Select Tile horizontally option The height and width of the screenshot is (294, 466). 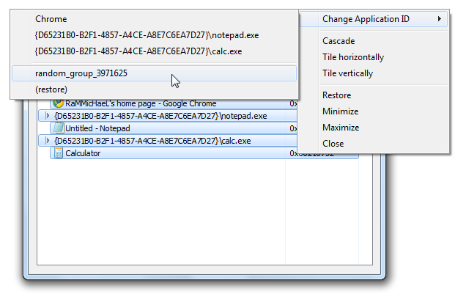pyautogui.click(x=353, y=57)
